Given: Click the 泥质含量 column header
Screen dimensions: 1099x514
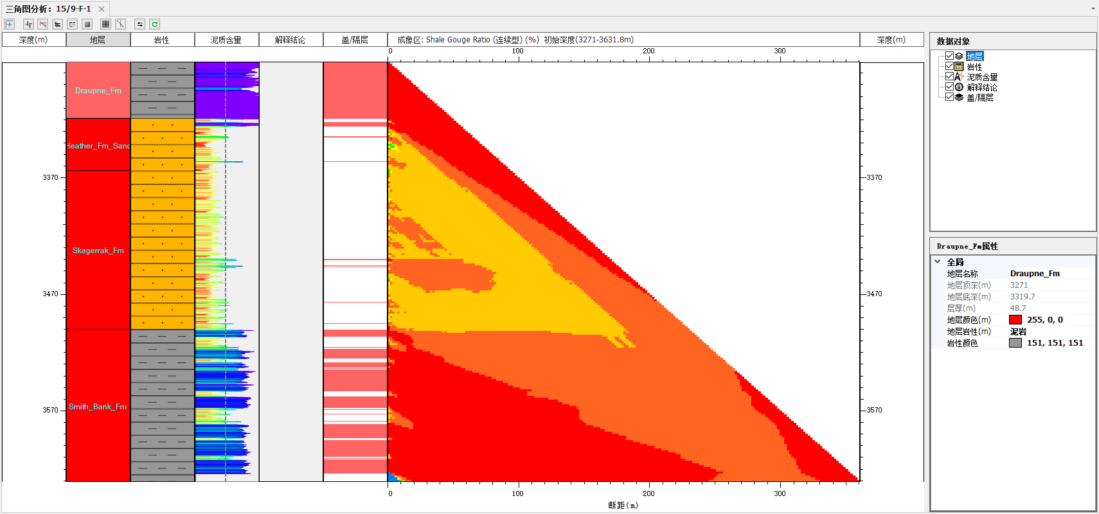Looking at the screenshot, I should [x=226, y=40].
